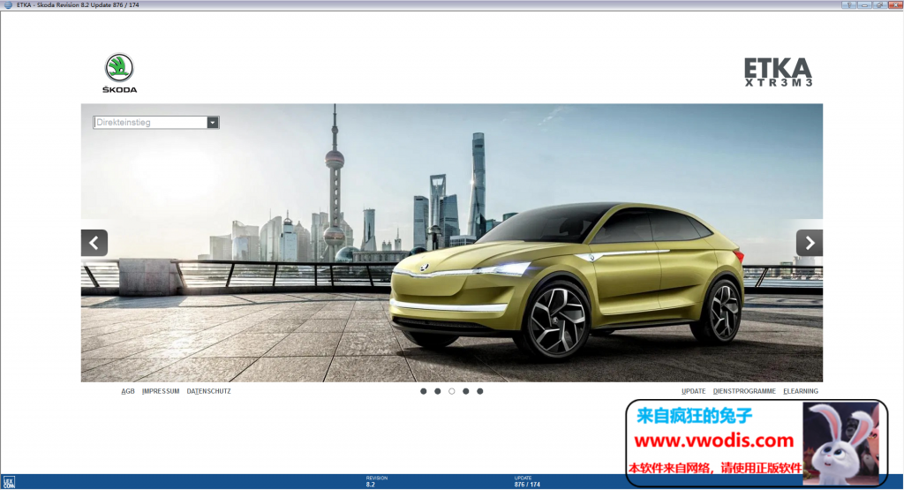Click the LexCom icon in status bar

(x=8, y=482)
